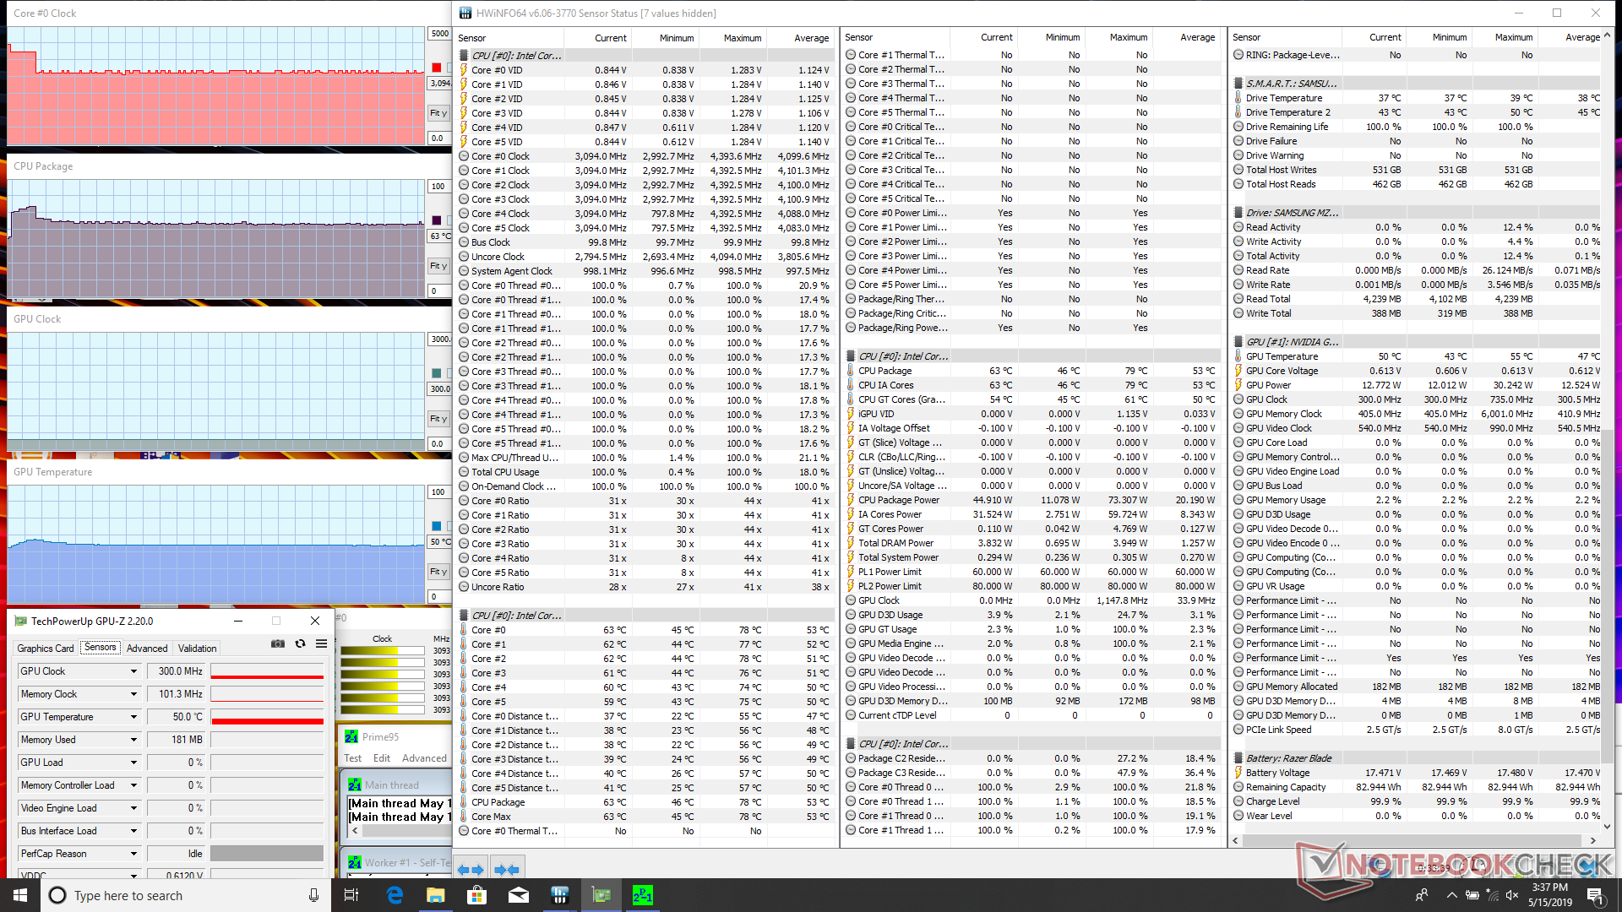Screen dimensions: 1622x912
Task: Open the Prime95 Test menu
Action: pyautogui.click(x=352, y=758)
